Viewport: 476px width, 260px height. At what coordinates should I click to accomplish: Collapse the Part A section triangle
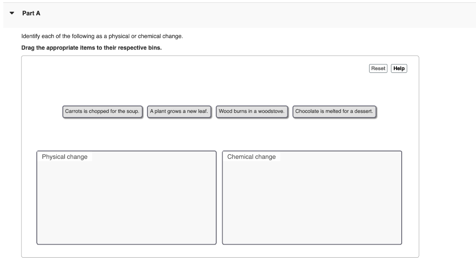[x=12, y=13]
